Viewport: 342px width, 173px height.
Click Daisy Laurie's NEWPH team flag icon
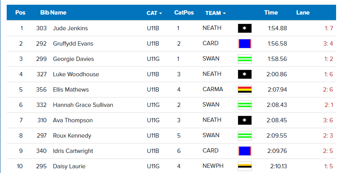(245, 166)
